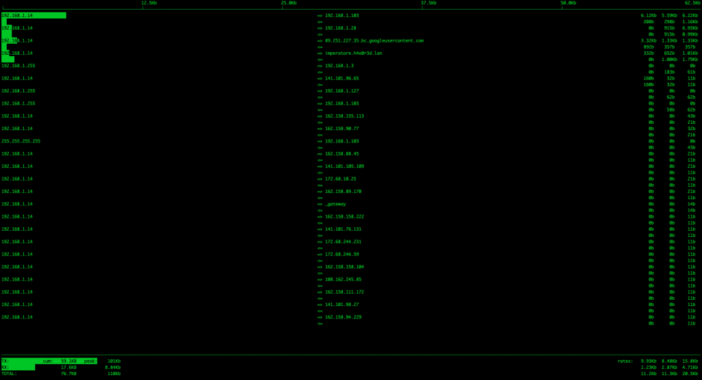
Task: Click total peak value 110Kb
Action: point(114,374)
